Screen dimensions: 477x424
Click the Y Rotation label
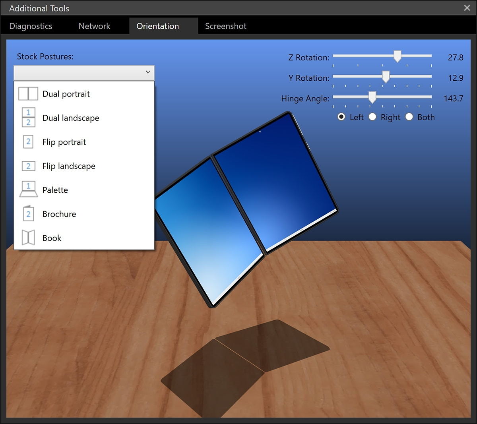(309, 78)
